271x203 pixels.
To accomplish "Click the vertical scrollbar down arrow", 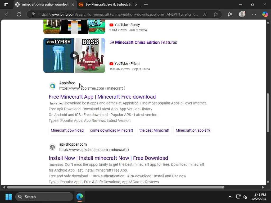I will pos(268,182).
